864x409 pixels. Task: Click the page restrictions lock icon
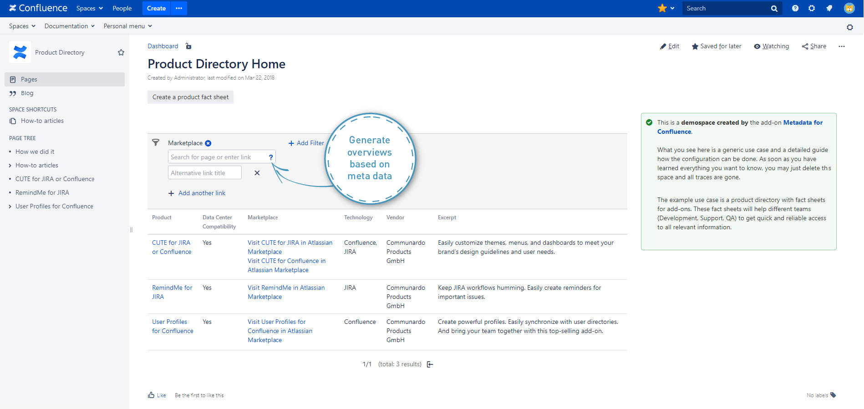click(x=188, y=46)
